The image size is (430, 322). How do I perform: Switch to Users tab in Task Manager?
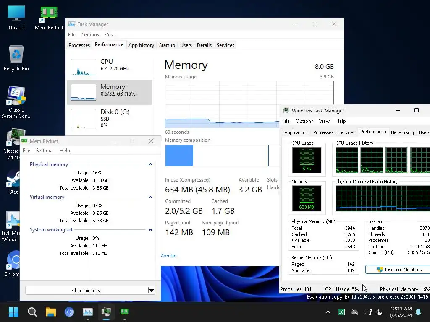(186, 45)
